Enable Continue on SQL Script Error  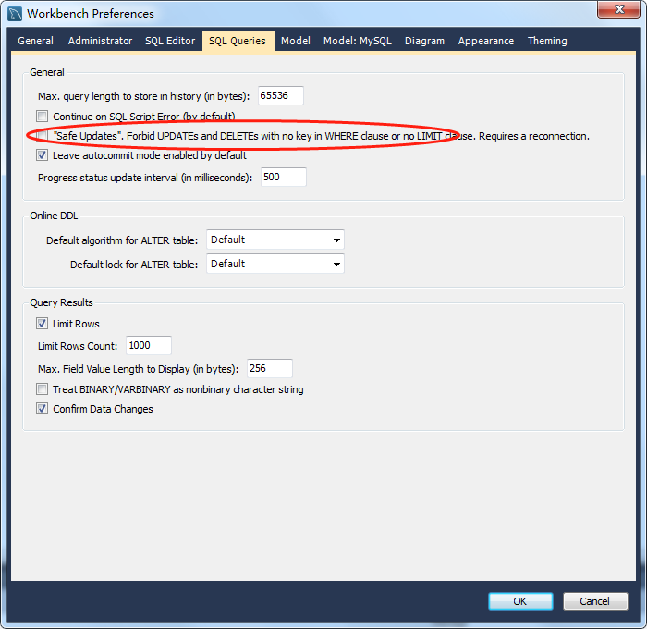click(x=42, y=117)
